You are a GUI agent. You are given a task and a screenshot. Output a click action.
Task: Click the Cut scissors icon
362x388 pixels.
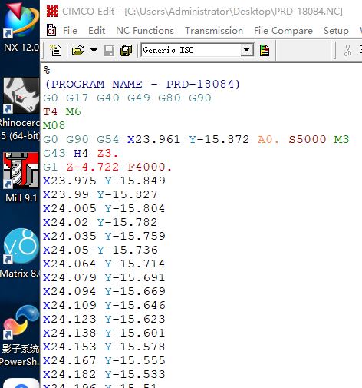347,51
